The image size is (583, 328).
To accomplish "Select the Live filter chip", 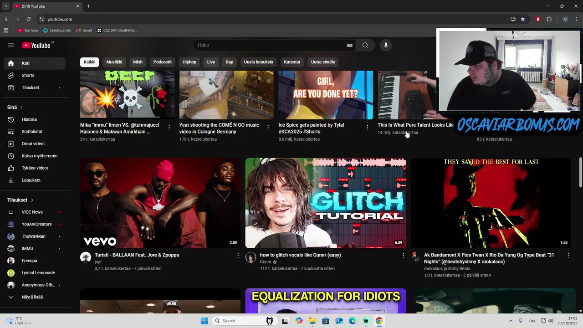I will [x=211, y=62].
